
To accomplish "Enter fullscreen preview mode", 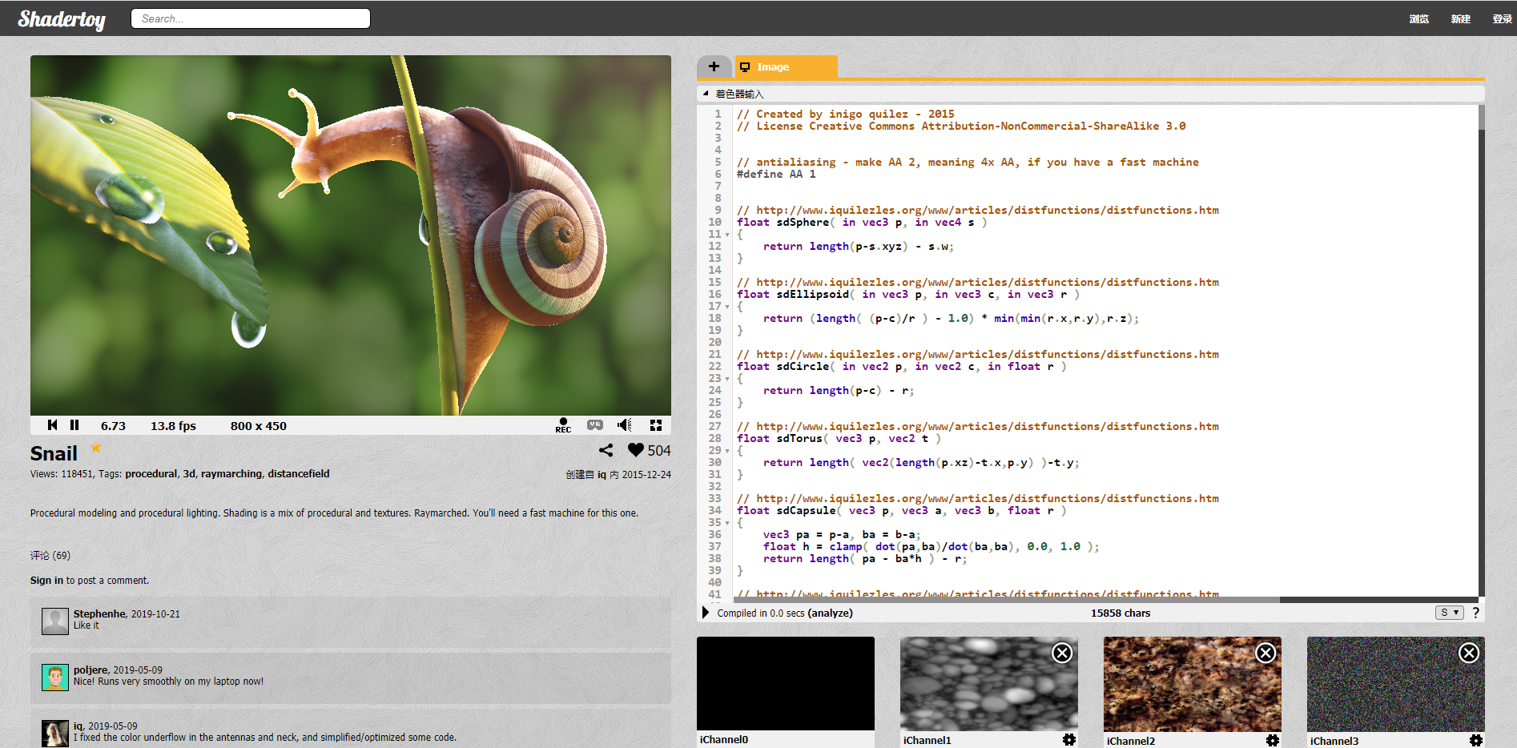I will point(656,425).
